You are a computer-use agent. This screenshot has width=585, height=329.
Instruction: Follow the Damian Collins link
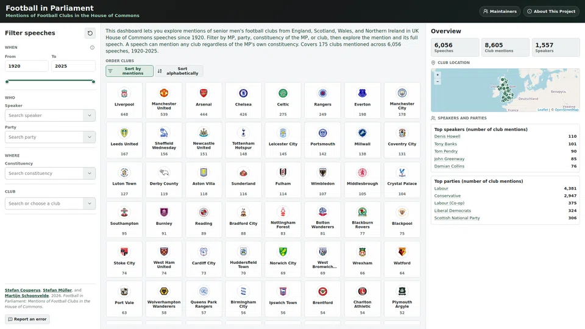click(x=449, y=166)
